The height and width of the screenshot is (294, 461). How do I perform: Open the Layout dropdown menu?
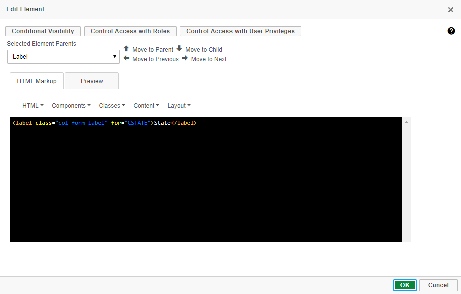[179, 106]
